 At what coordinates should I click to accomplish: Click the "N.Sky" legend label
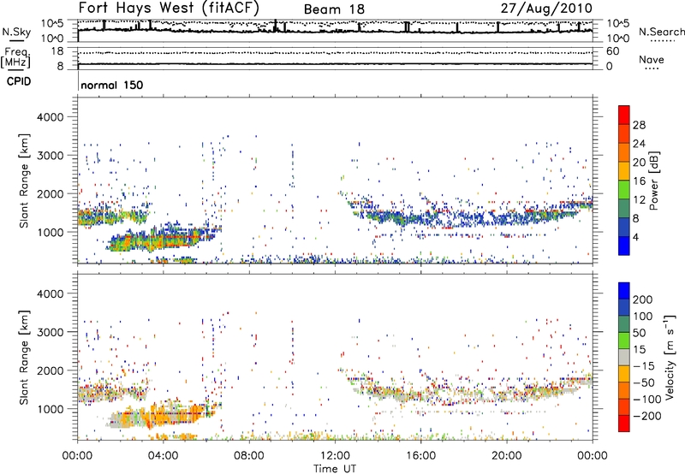16,32
